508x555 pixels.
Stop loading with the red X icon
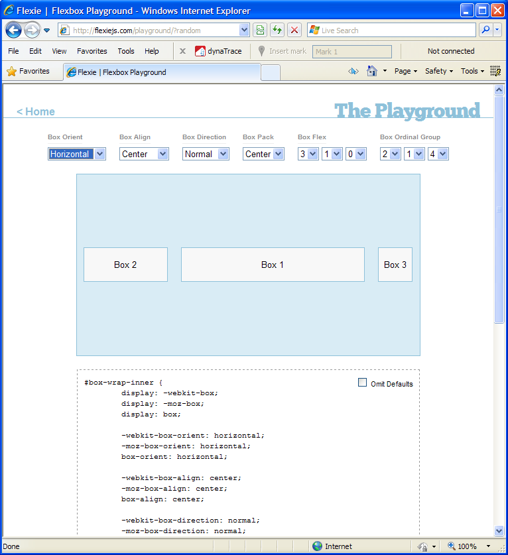click(x=294, y=30)
